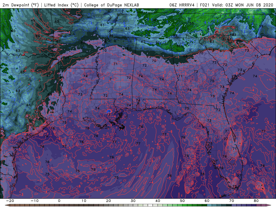Click the "Lifted Index (°C)" header label
This screenshot has height=207, width=276.
(x=61, y=5)
